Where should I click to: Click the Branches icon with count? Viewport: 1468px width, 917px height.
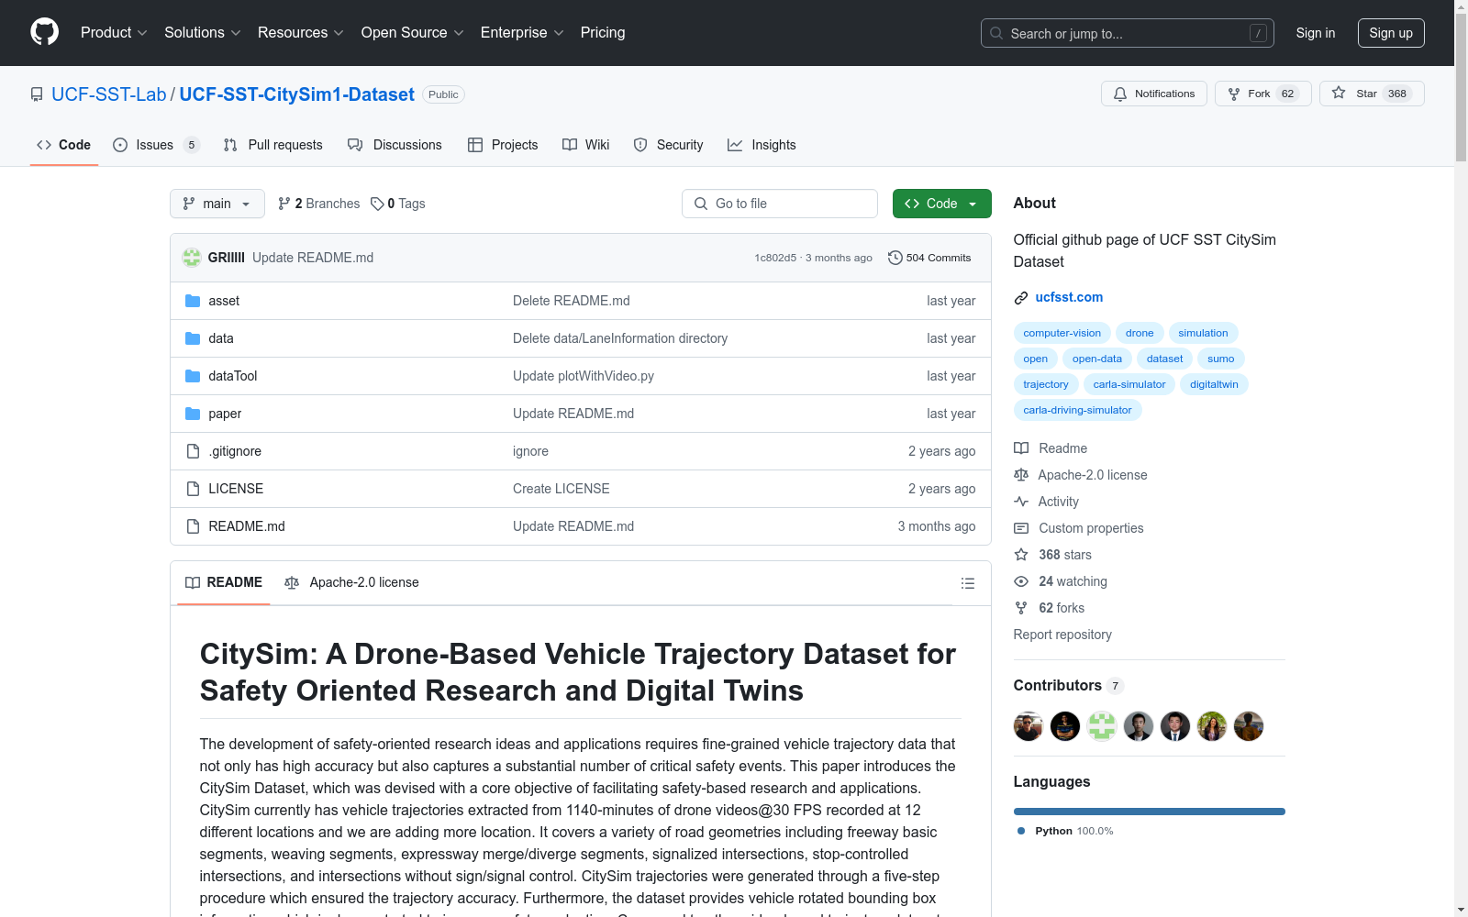pos(284,204)
